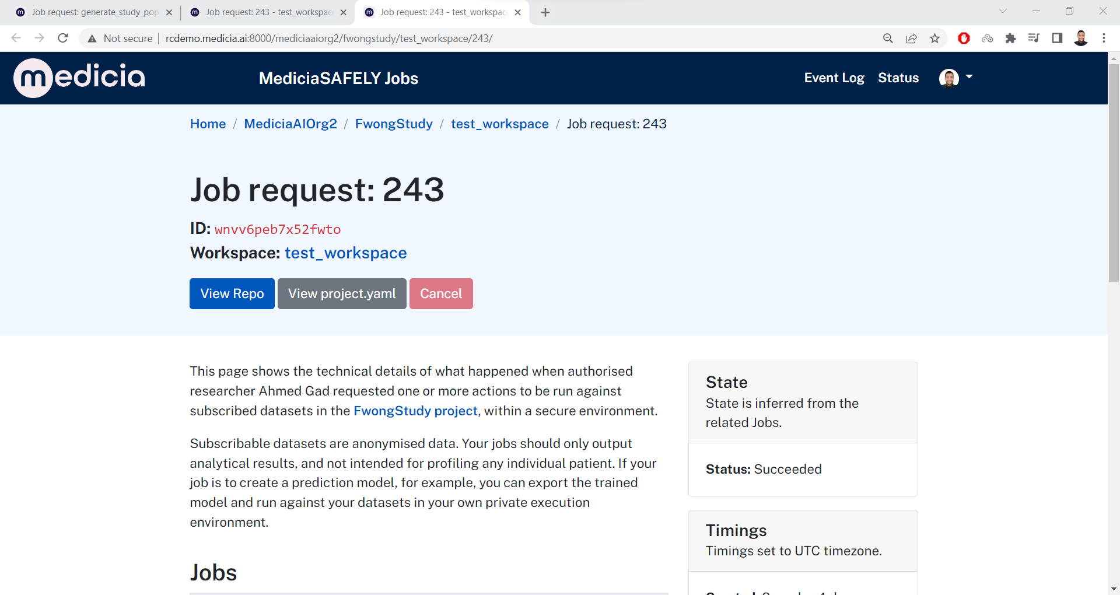
Task: Click the Timings set to UTC timezone text
Action: tap(794, 551)
